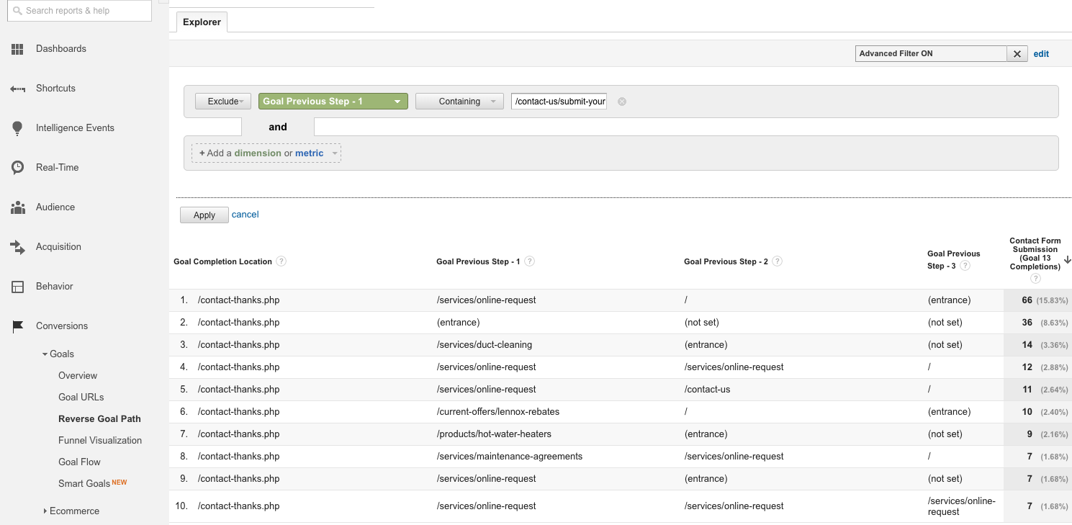Viewport: 1072px width, 525px height.
Task: Open the Containing match-type dropdown
Action: (x=459, y=101)
